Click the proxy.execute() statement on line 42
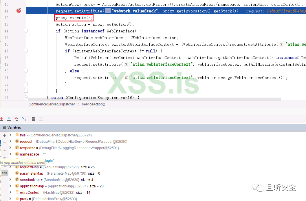306x201 pixels. point(74,18)
